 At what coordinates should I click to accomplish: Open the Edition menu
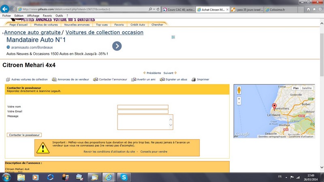click(19, 16)
